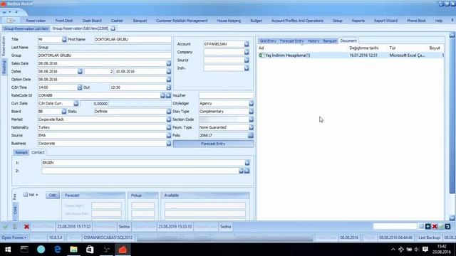Image resolution: width=456 pixels, height=256 pixels.
Task: Expand the Paym. Type None Guaranted dropdown
Action: point(251,127)
